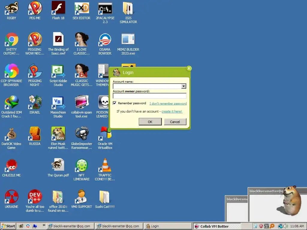Image resolution: width=307 pixels, height=230 pixels.
Task: Switch to the Login taskbar button
Action: (x=168, y=226)
